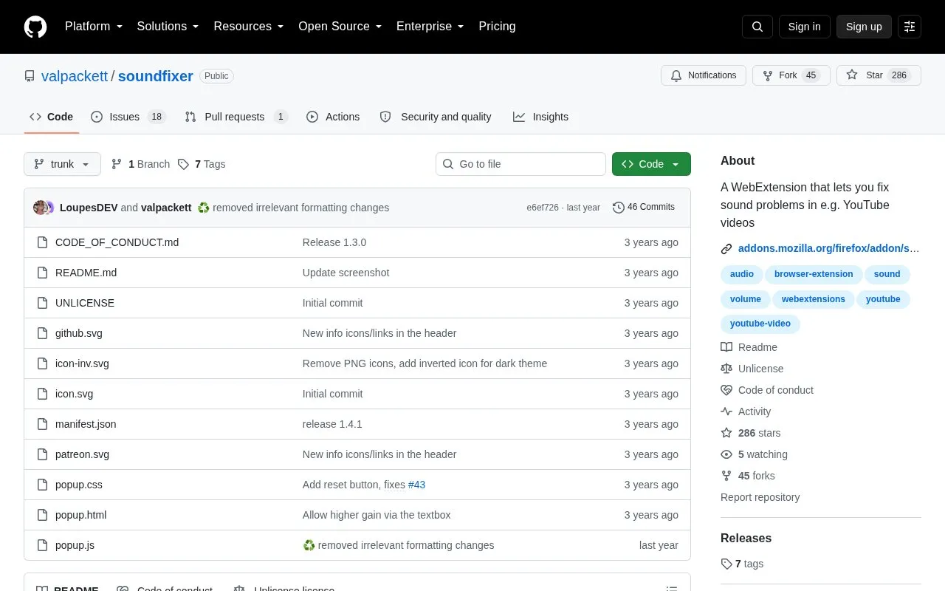
Task: Click the Sign up button
Action: (x=864, y=27)
